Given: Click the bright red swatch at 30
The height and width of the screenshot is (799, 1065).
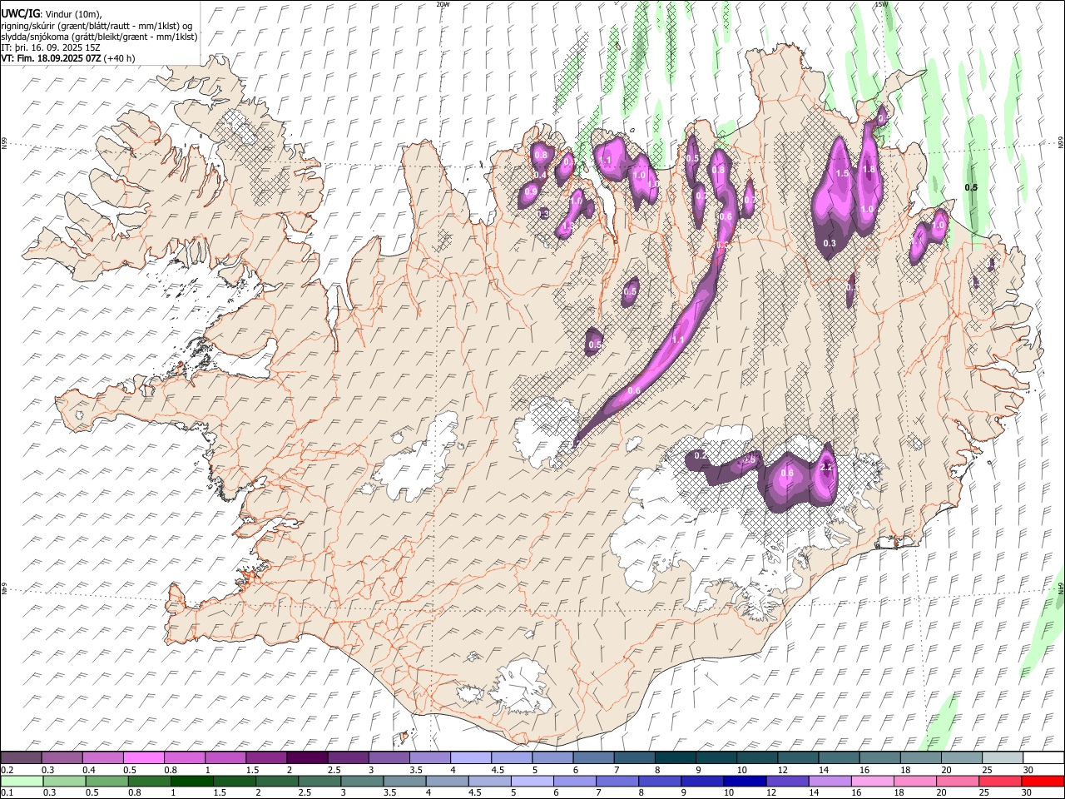Looking at the screenshot, I should click(x=1043, y=782).
